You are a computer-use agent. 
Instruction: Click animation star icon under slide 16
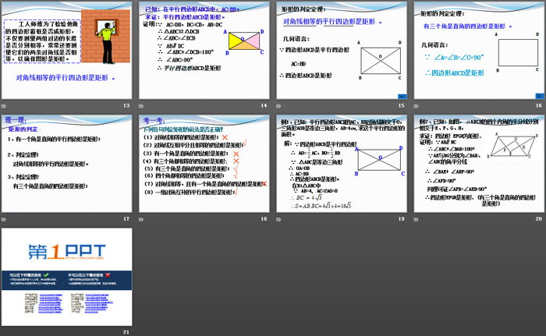tap(416, 106)
